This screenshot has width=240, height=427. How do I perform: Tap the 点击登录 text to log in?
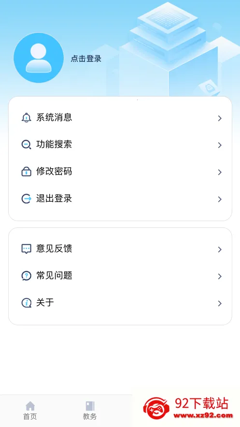[86, 59]
